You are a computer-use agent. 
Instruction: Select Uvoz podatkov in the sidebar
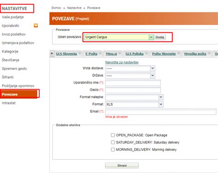click(x=14, y=34)
